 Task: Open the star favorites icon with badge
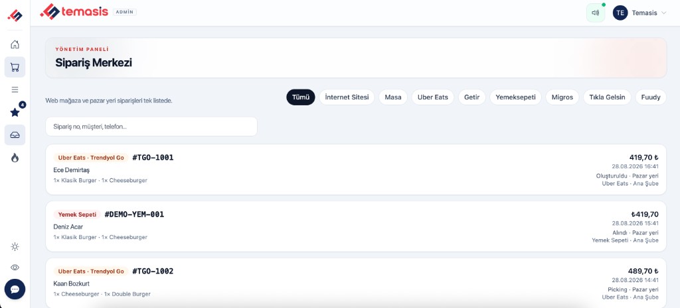point(15,113)
